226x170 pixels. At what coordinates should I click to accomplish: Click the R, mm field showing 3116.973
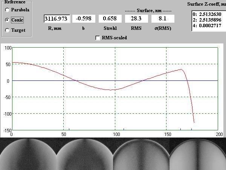click(x=57, y=19)
